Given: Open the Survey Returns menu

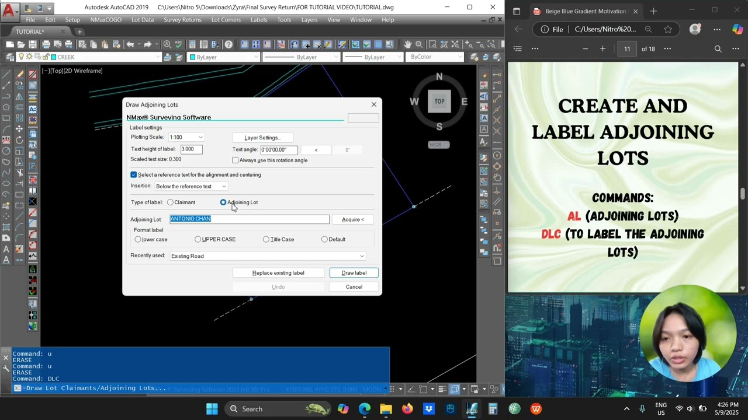Looking at the screenshot, I should click(x=182, y=20).
